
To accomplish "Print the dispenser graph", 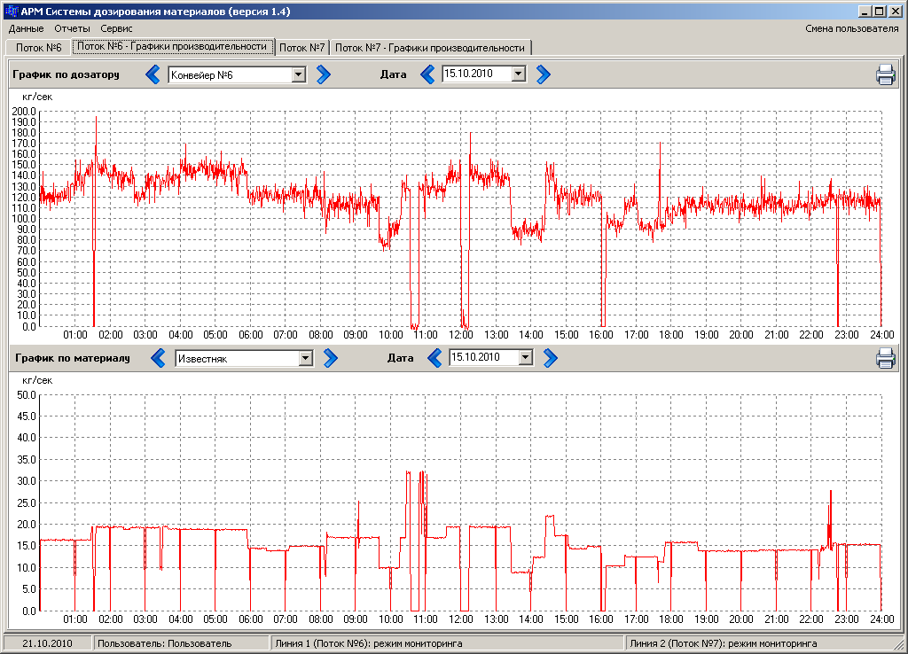I will click(x=885, y=74).
